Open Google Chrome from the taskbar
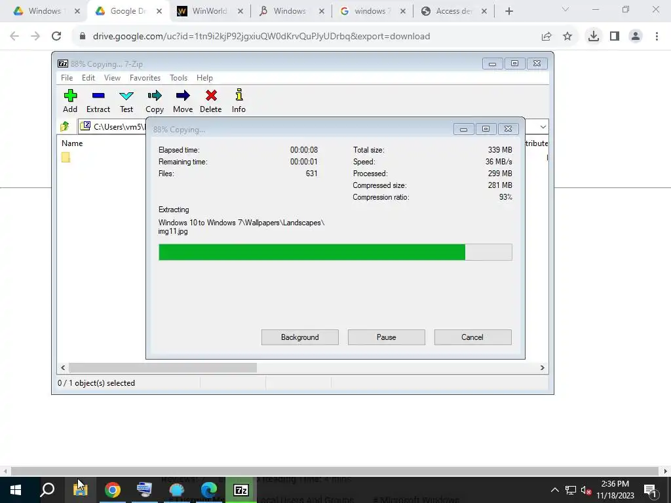 tap(112, 490)
